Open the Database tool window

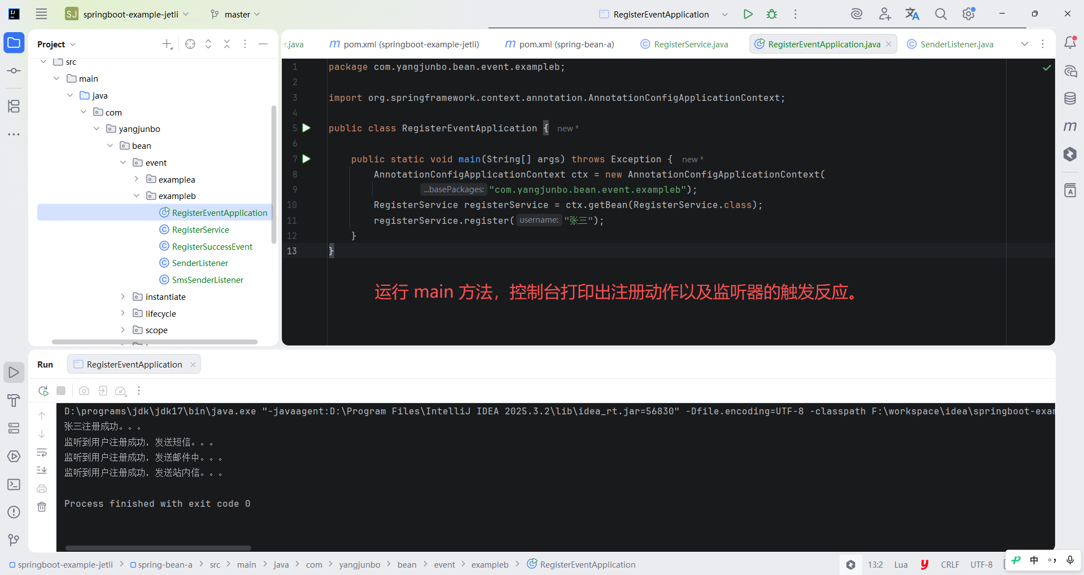click(1070, 99)
